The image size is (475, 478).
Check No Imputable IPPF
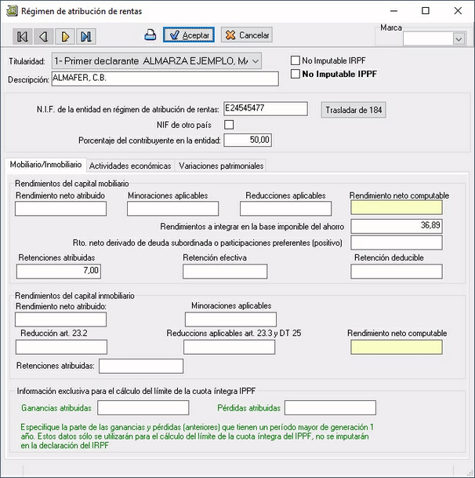[295, 74]
